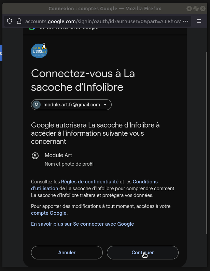Image resolution: width=210 pixels, height=271 pixels.
Task: Click the Google logo at the dialog top
Action: click(x=32, y=27)
